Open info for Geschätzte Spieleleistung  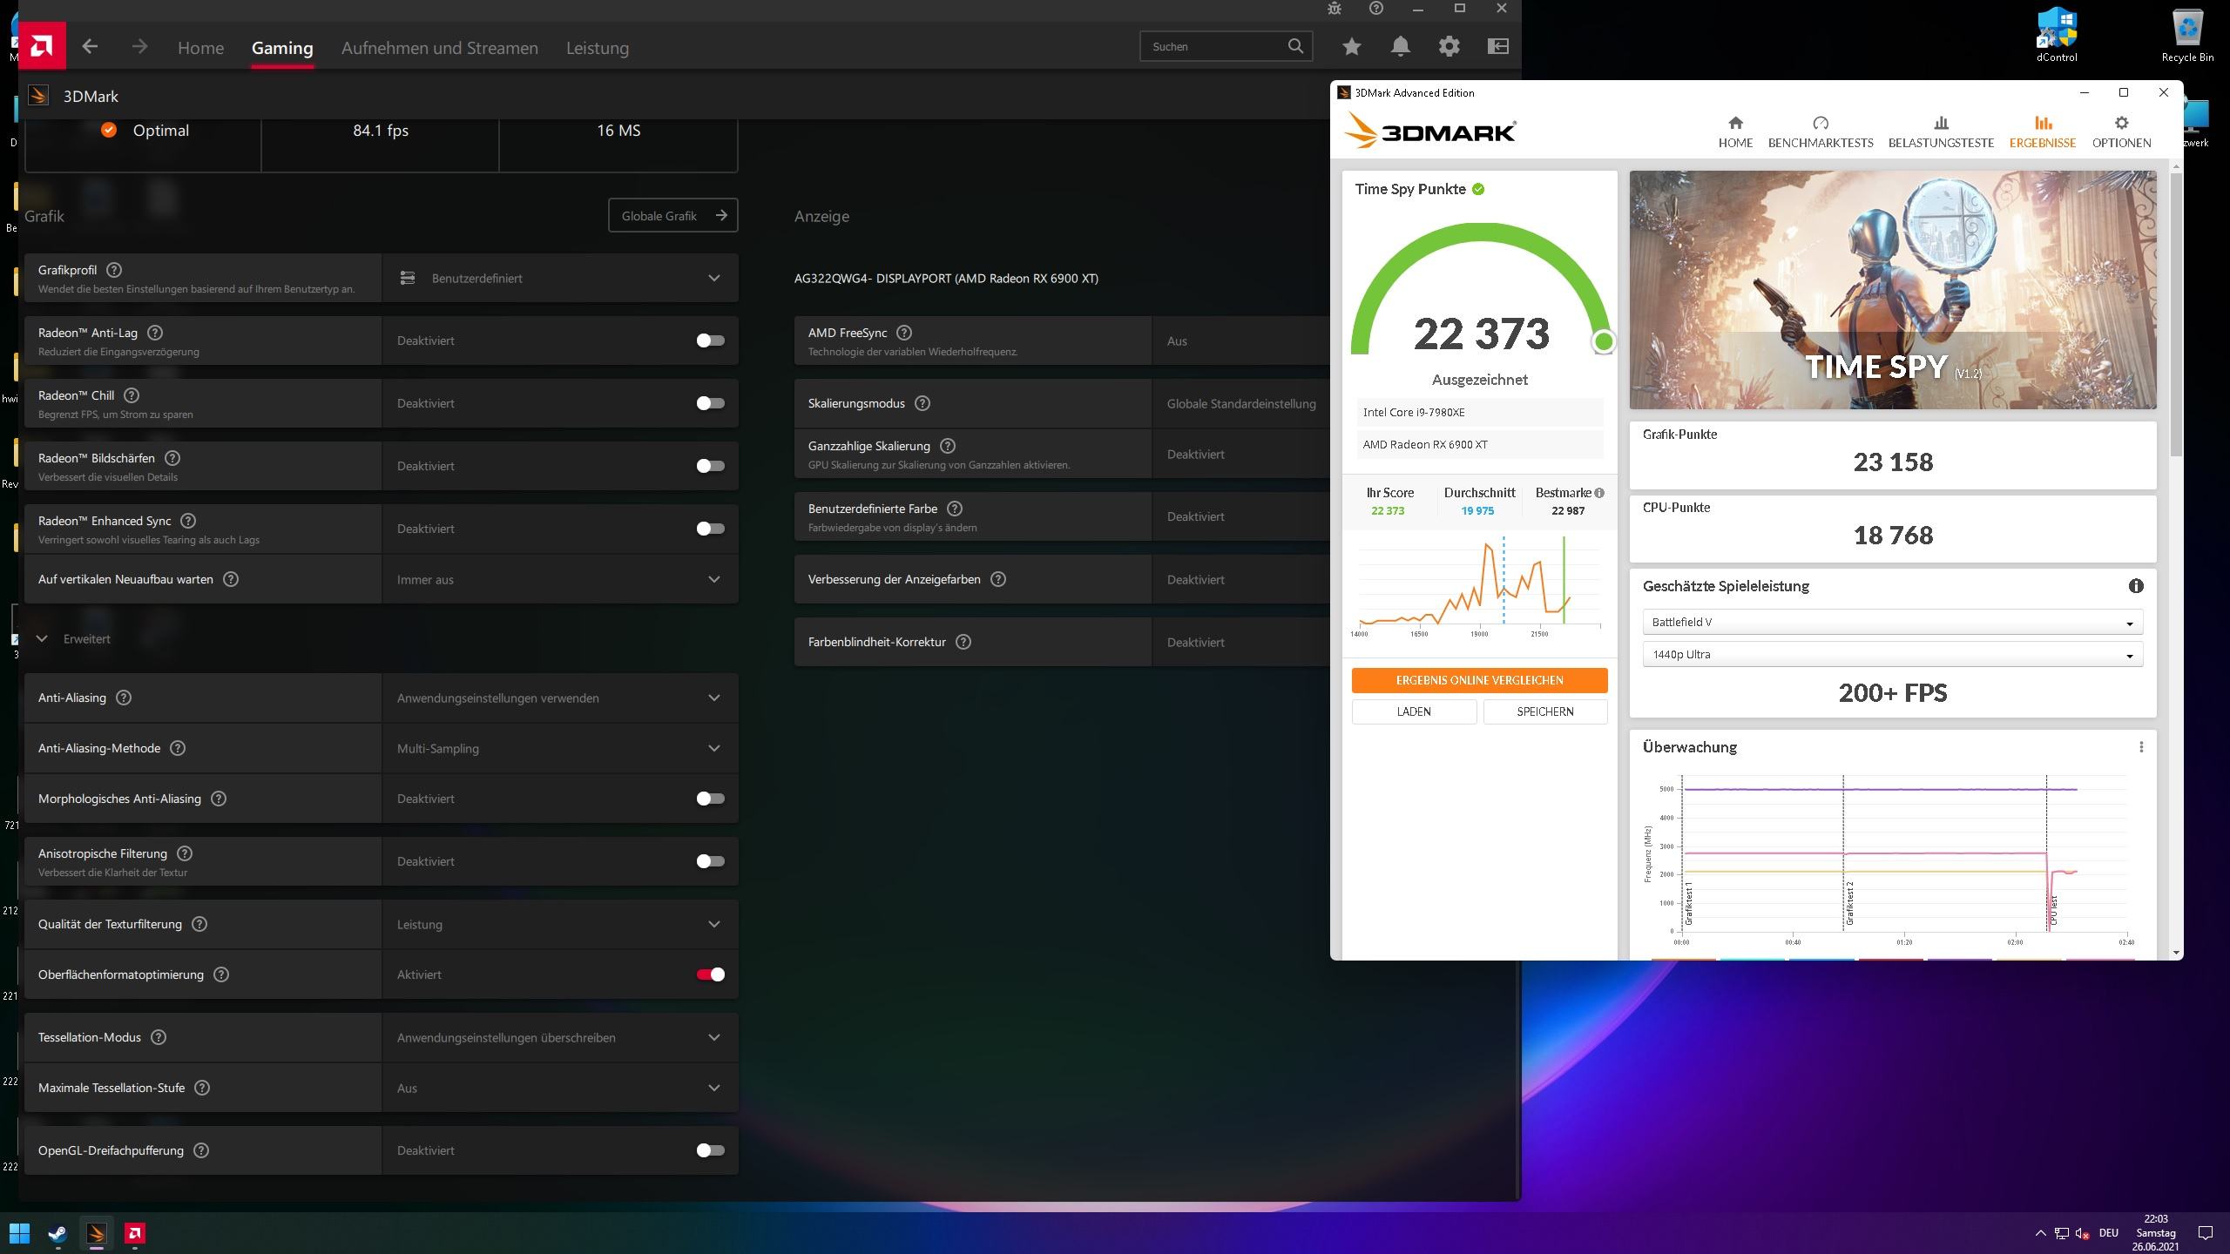point(2136,586)
